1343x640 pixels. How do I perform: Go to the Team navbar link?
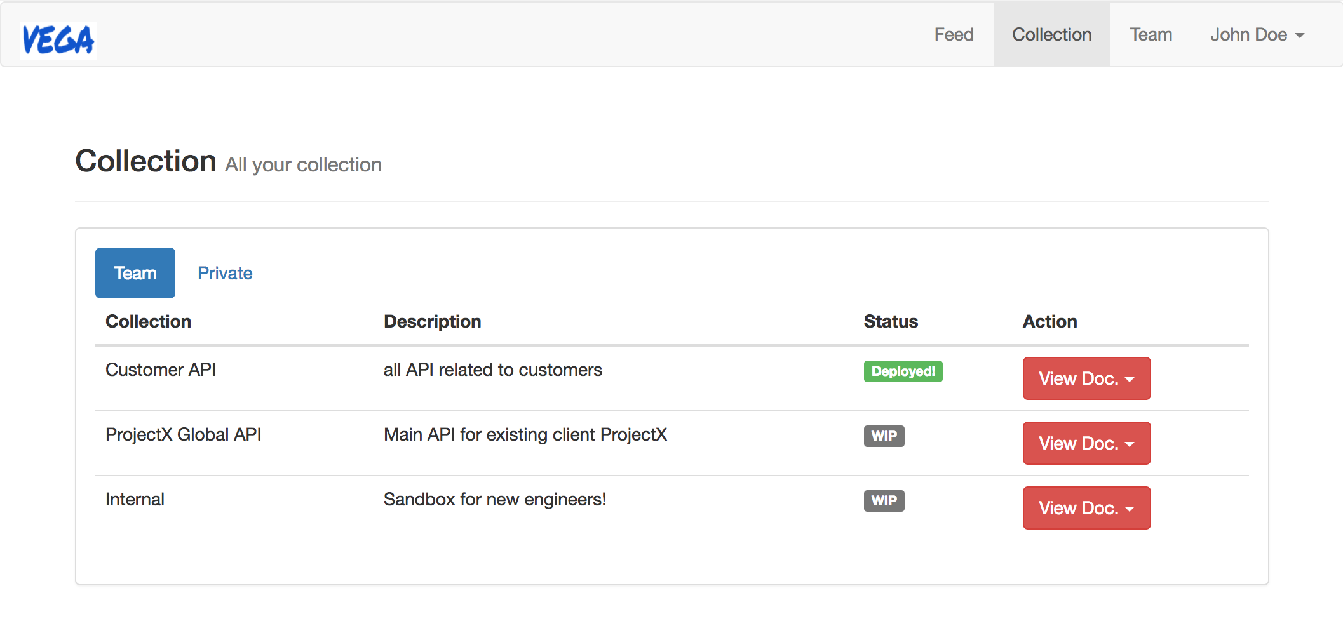pyautogui.click(x=1151, y=35)
